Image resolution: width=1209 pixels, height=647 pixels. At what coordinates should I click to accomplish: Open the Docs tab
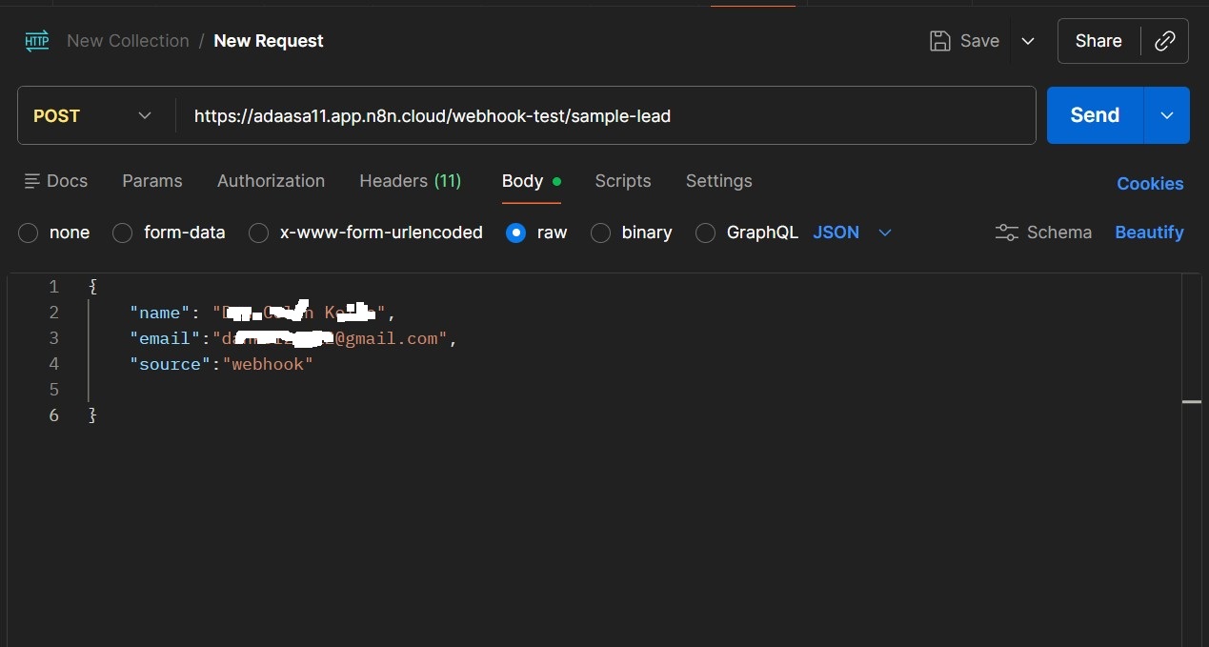(56, 181)
